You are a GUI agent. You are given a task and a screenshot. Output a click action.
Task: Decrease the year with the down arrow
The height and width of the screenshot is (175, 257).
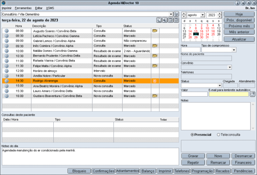pyautogui.click(x=220, y=16)
